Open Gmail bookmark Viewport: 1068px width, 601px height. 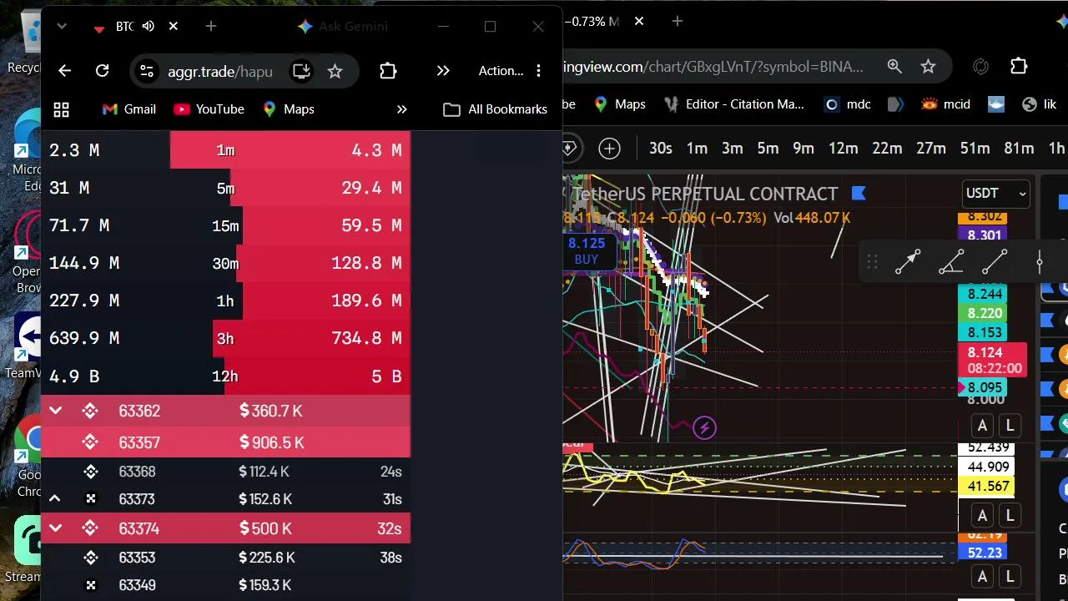(128, 109)
